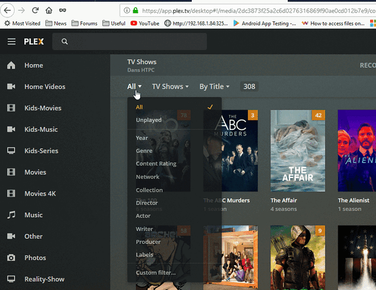
Task: Click the browser Forward arrow button
Action: pos(22,10)
